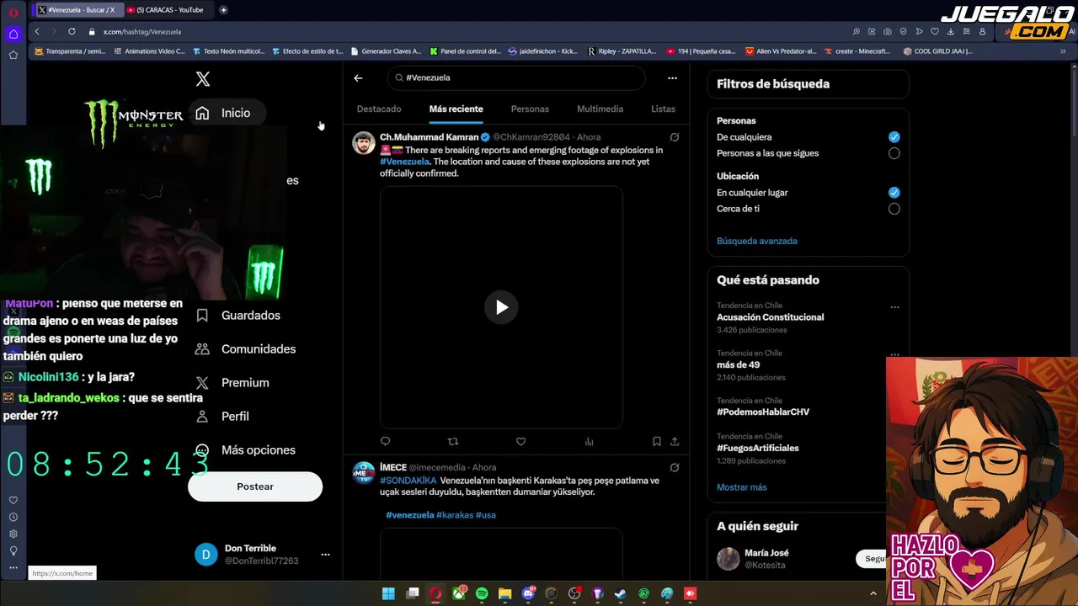Open Discord from the taskbar
Image resolution: width=1078 pixels, height=606 pixels.
point(528,593)
